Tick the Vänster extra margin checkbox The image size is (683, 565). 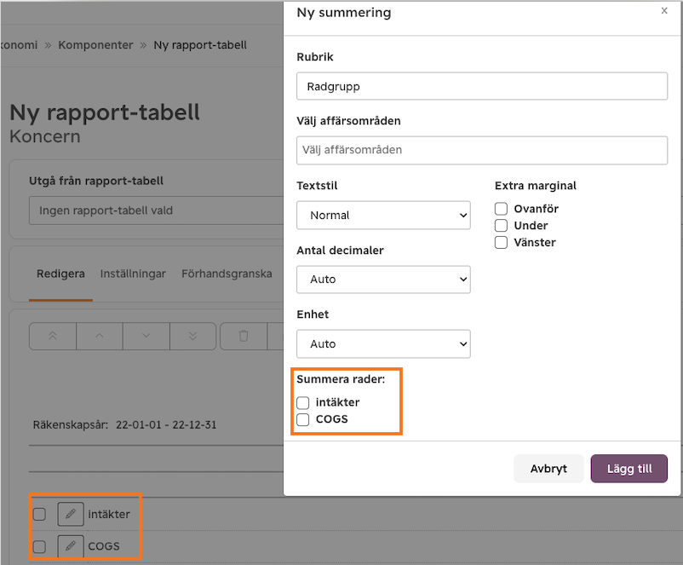coord(501,242)
